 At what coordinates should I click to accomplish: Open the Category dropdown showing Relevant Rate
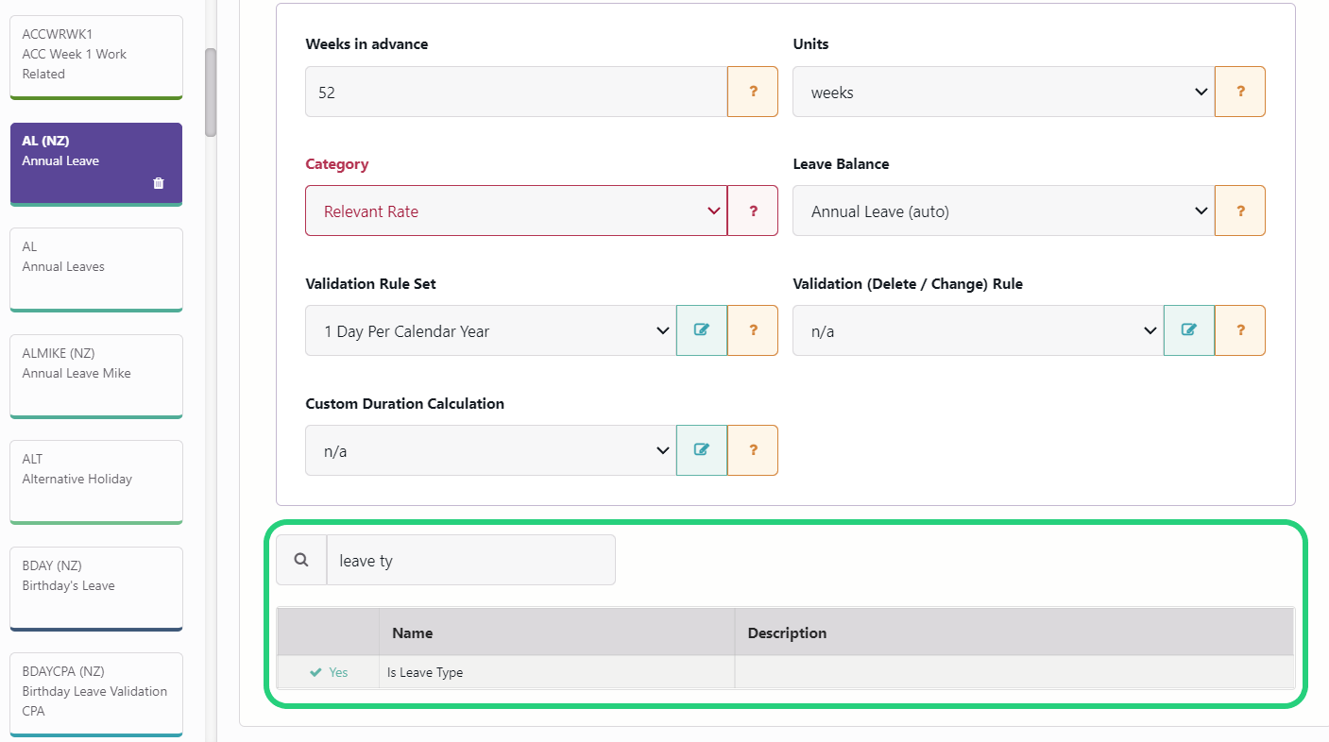coord(516,211)
